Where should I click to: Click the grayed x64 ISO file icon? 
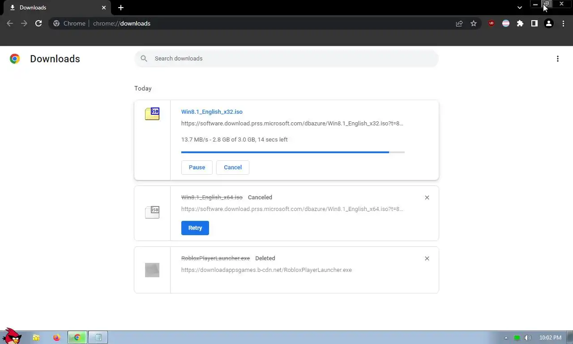click(152, 212)
